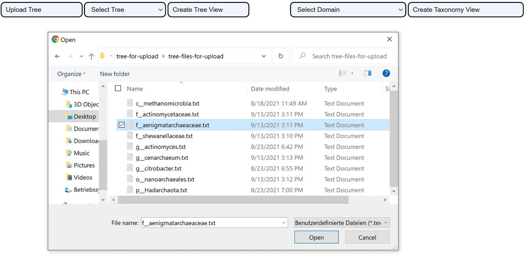This screenshot has height=256, width=526.
Task: Select This PC in navigation pane
Action: point(76,92)
